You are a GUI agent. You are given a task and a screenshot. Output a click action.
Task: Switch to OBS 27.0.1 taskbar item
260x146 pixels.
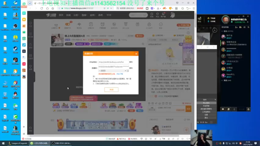click(61, 143)
